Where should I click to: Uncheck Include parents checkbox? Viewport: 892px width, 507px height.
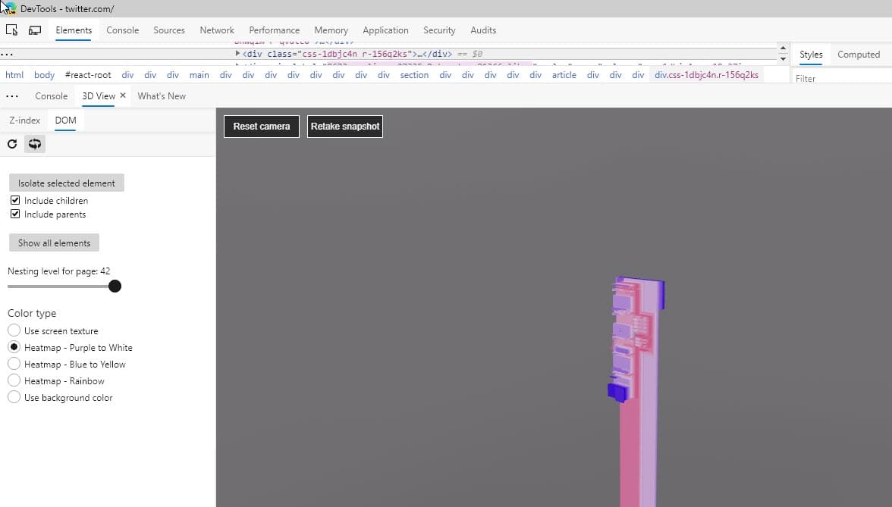(15, 214)
